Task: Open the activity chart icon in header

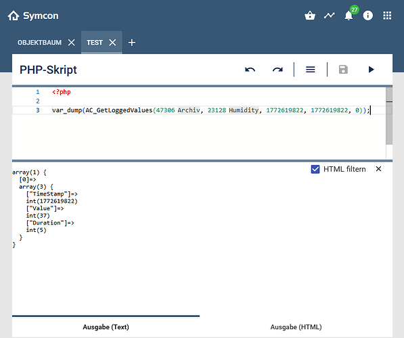Action: tap(330, 16)
